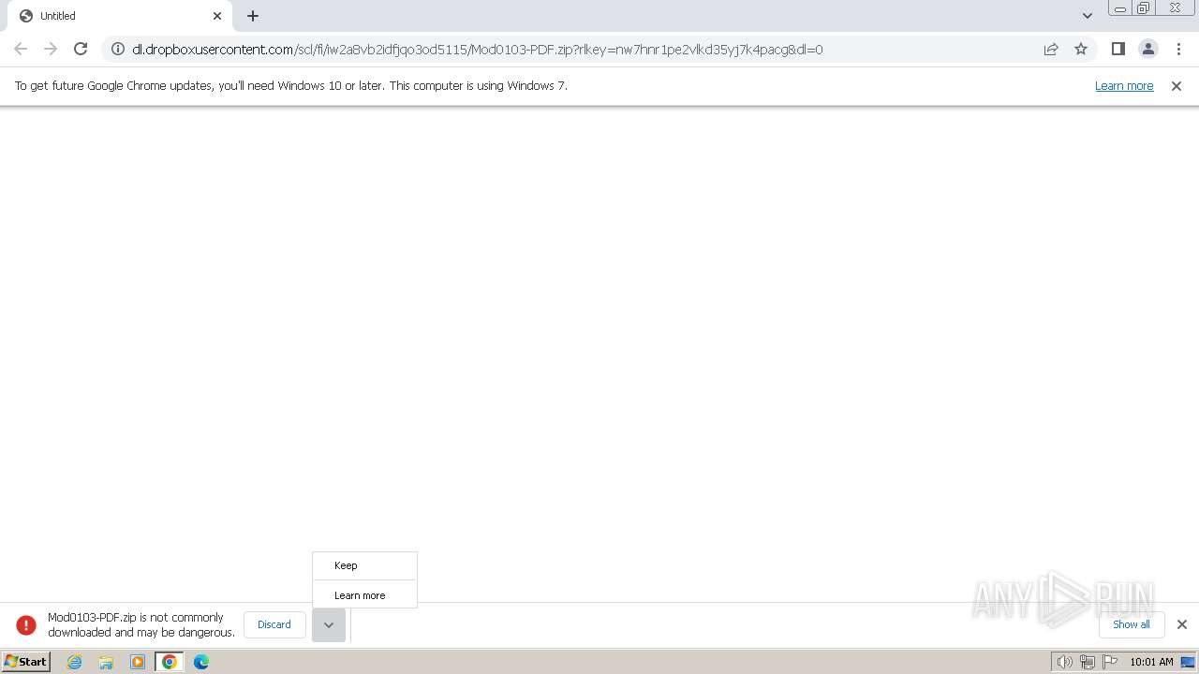Open File Explorer from the taskbar
The image size is (1199, 674).
coord(106,662)
